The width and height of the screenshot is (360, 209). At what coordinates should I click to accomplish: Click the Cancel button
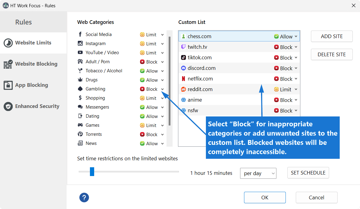316,198
